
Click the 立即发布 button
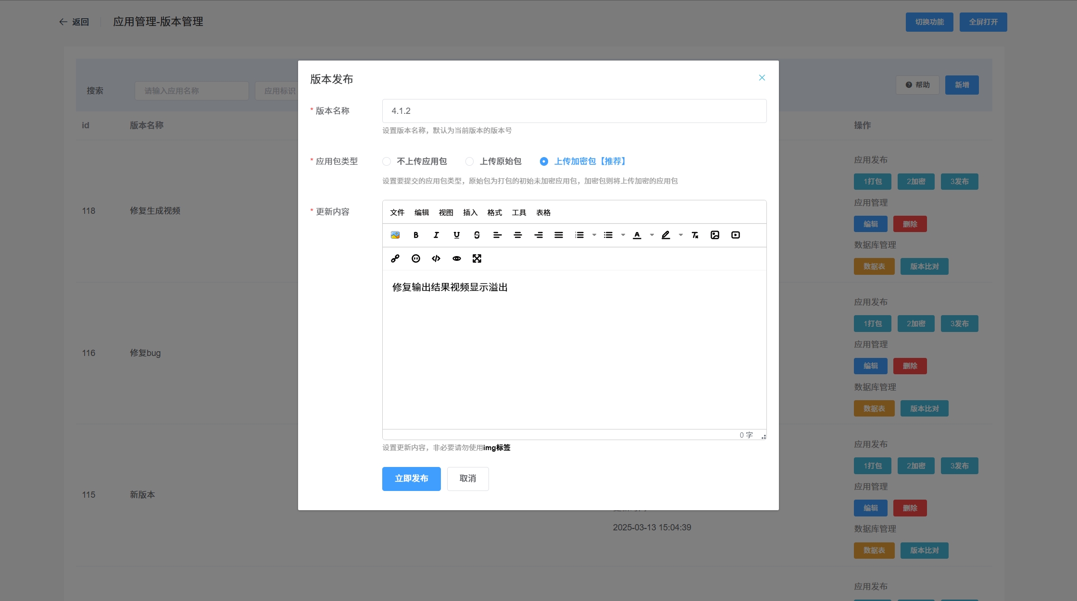click(411, 478)
